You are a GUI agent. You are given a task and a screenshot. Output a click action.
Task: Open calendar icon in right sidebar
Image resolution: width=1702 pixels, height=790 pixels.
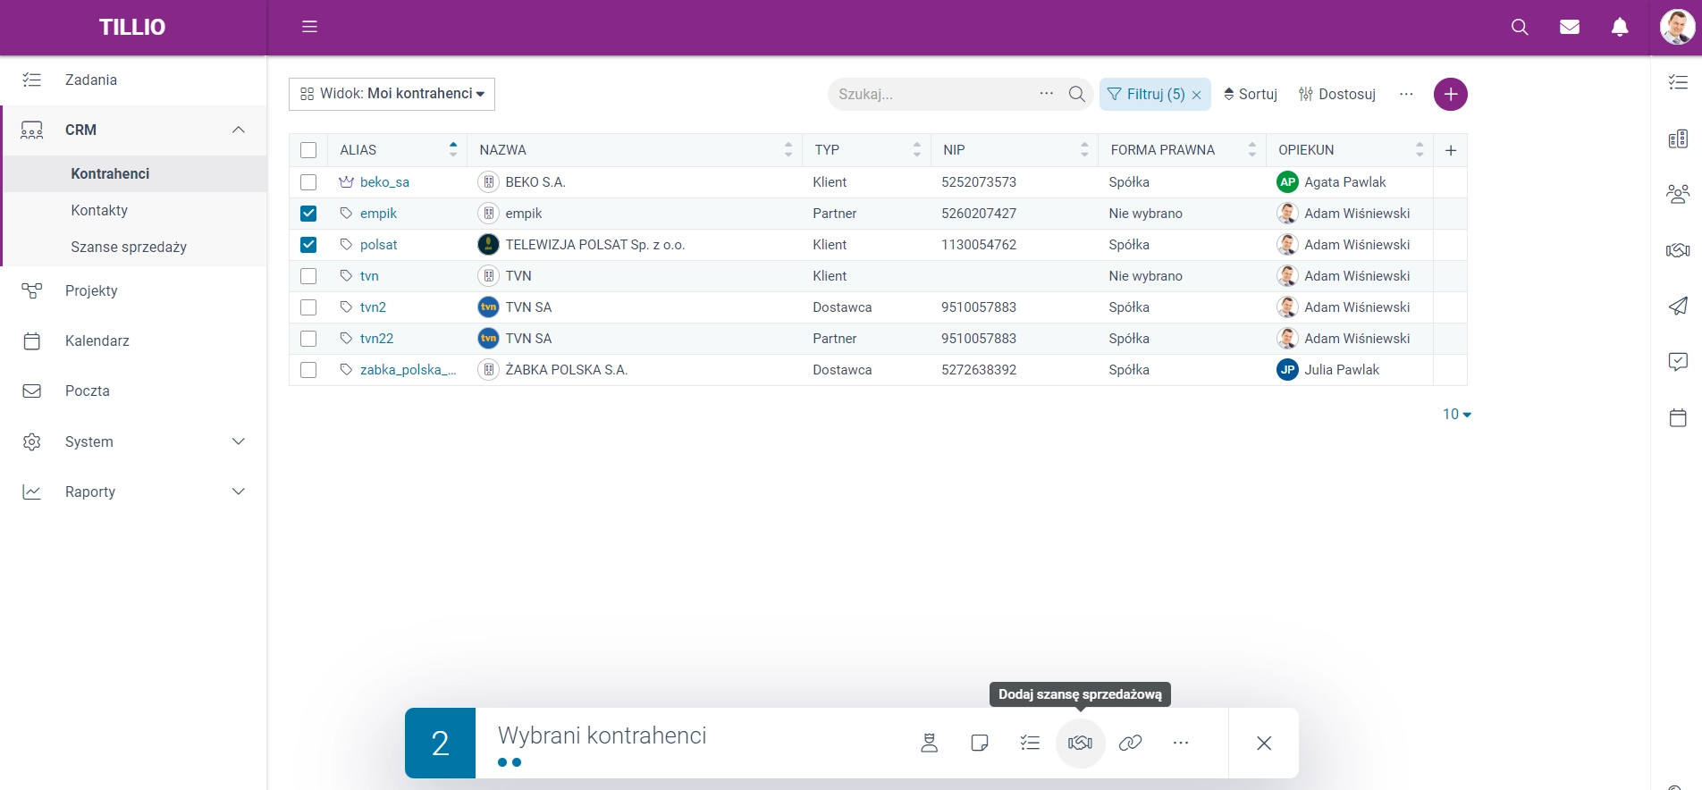(x=1678, y=417)
